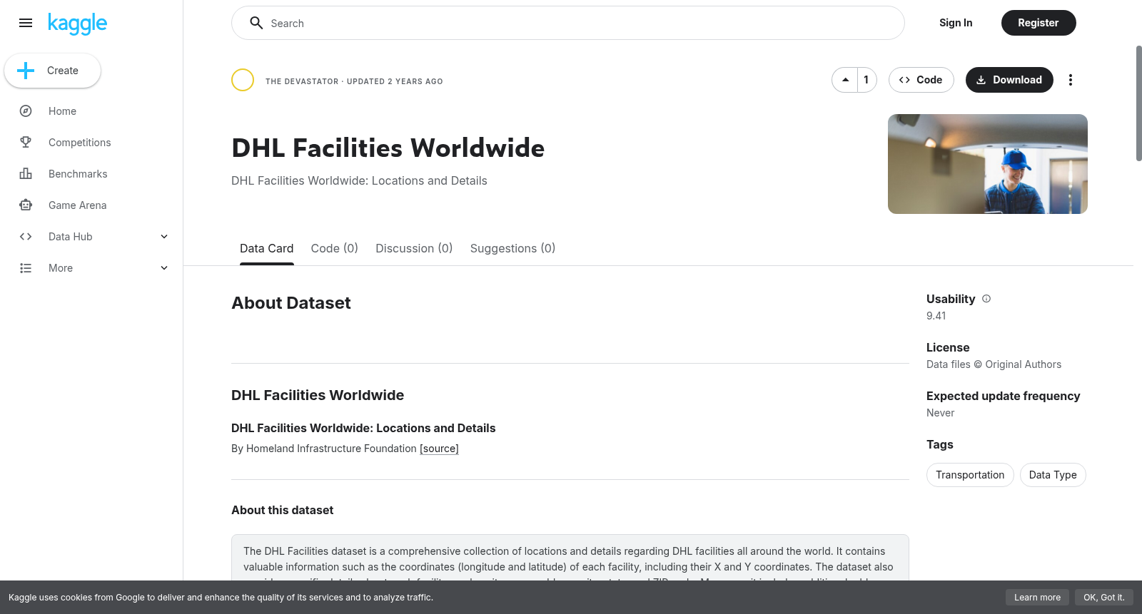Expand the More section
The height and width of the screenshot is (614, 1142).
[164, 268]
